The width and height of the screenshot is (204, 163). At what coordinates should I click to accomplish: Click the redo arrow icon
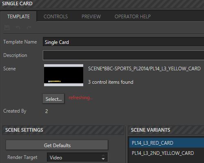pos(29,28)
